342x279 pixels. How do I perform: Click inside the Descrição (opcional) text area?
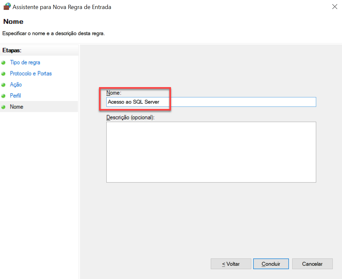pyautogui.click(x=211, y=152)
